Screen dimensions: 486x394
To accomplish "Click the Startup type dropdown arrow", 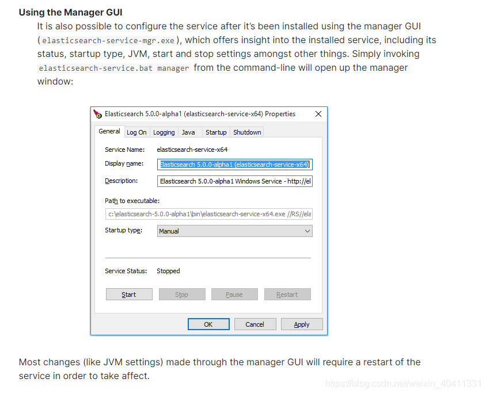I will (306, 231).
